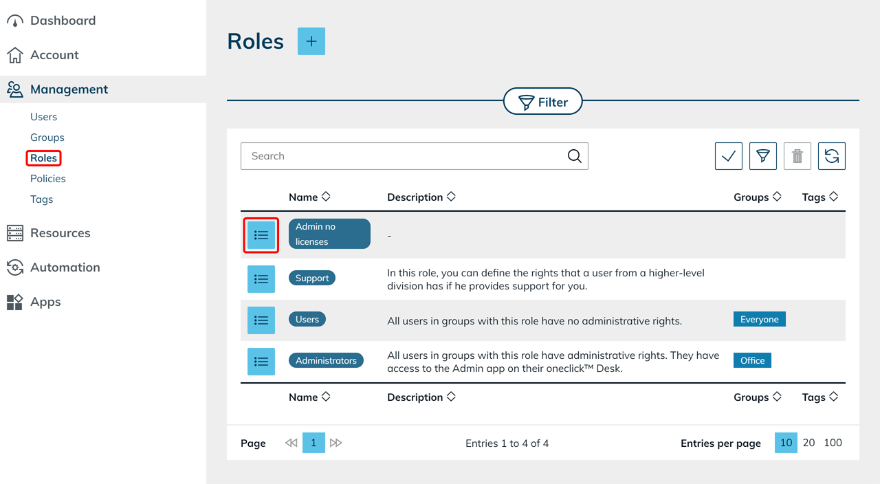Open the Support role tag
Screen dimensions: 880x484
312,278
